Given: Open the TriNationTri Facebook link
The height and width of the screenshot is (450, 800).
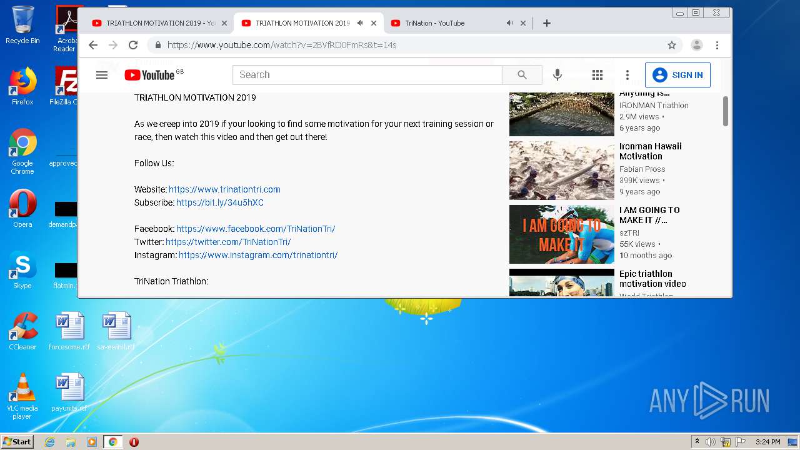Looking at the screenshot, I should coord(256,229).
